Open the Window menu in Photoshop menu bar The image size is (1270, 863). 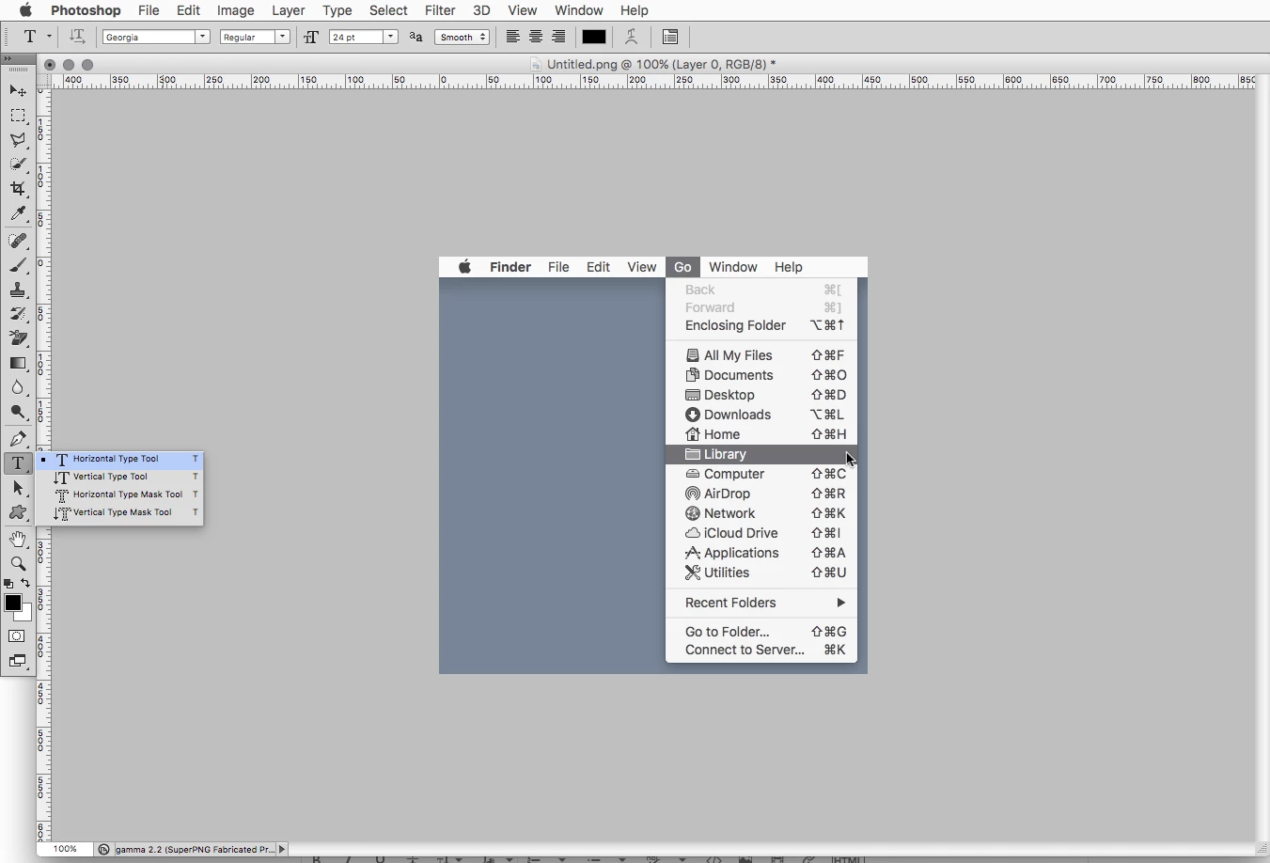tap(579, 10)
